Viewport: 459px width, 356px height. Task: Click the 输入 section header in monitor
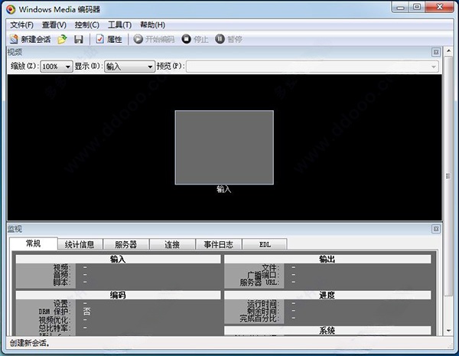(x=118, y=259)
